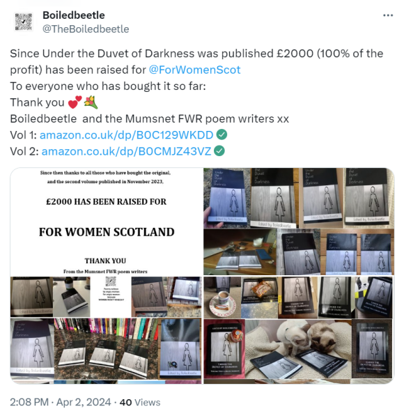Click the two hearts emoji
Image resolution: width=404 pixels, height=418 pixels.
tap(75, 102)
